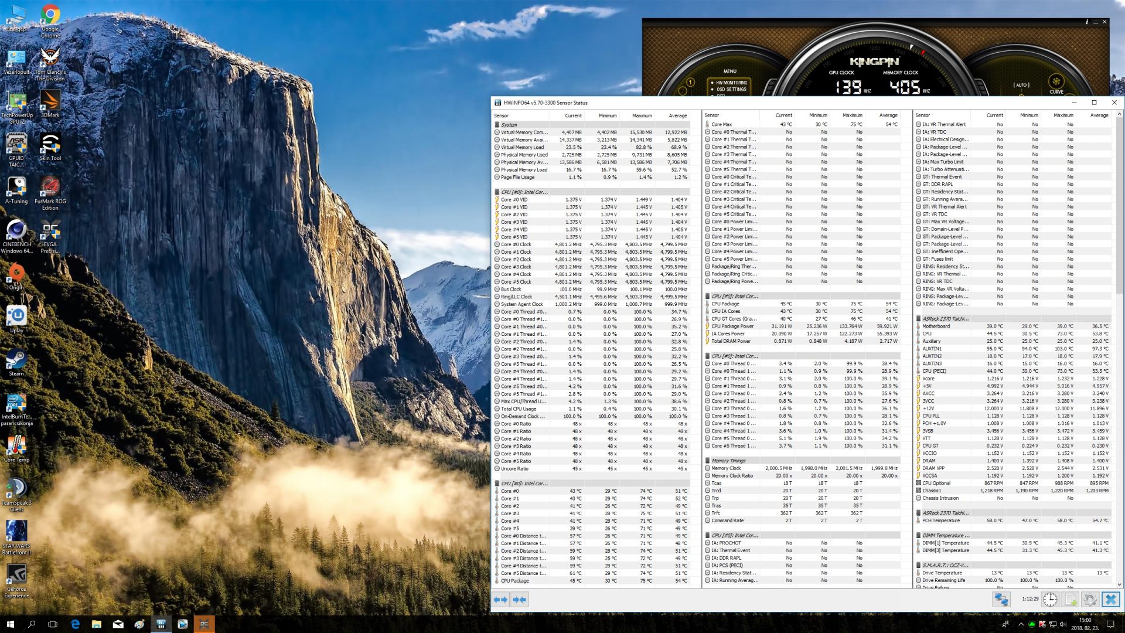Click the second blue arrows layout button
The height and width of the screenshot is (633, 1125).
tap(519, 600)
